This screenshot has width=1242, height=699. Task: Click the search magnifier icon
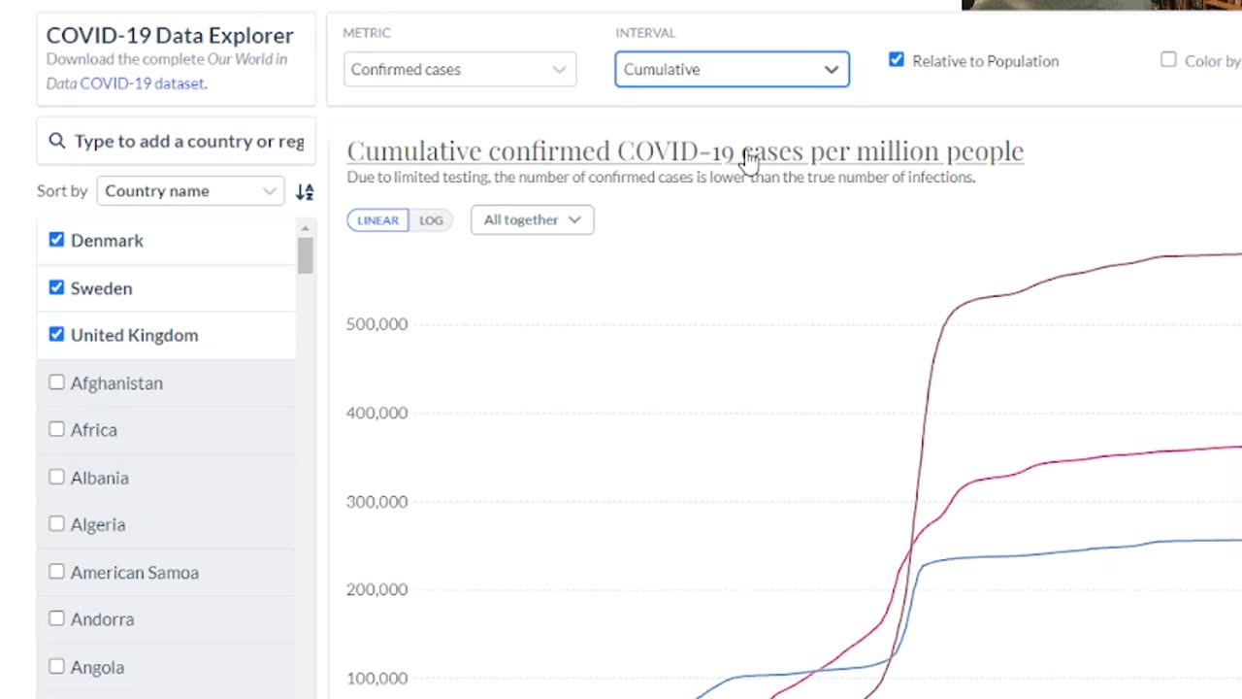pos(57,142)
